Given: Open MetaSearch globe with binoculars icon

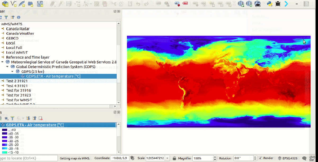Looking at the screenshot, I should pyautogui.click(x=258, y=4).
